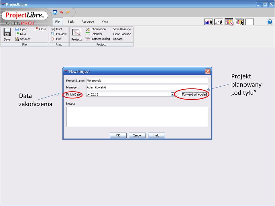Screen dimensions: 275x206
Task: Open the Finish Date dropdown arrow
Action: click(x=172, y=94)
